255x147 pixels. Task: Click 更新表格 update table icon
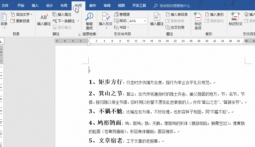click(x=167, y=21)
